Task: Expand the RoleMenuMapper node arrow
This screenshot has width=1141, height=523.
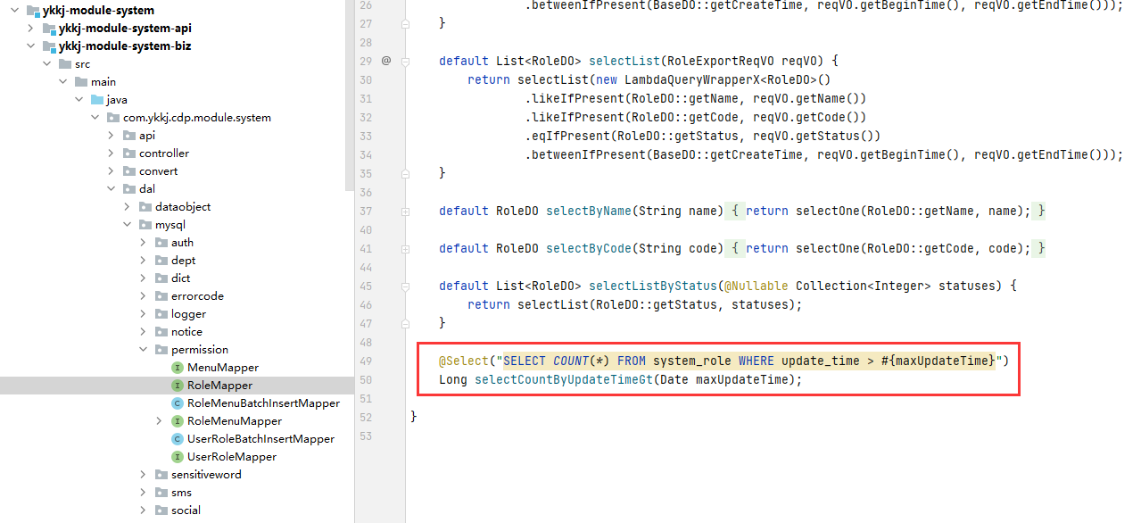Action: 160,421
